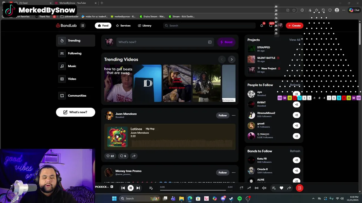Click the white What's new? button

pos(76,112)
